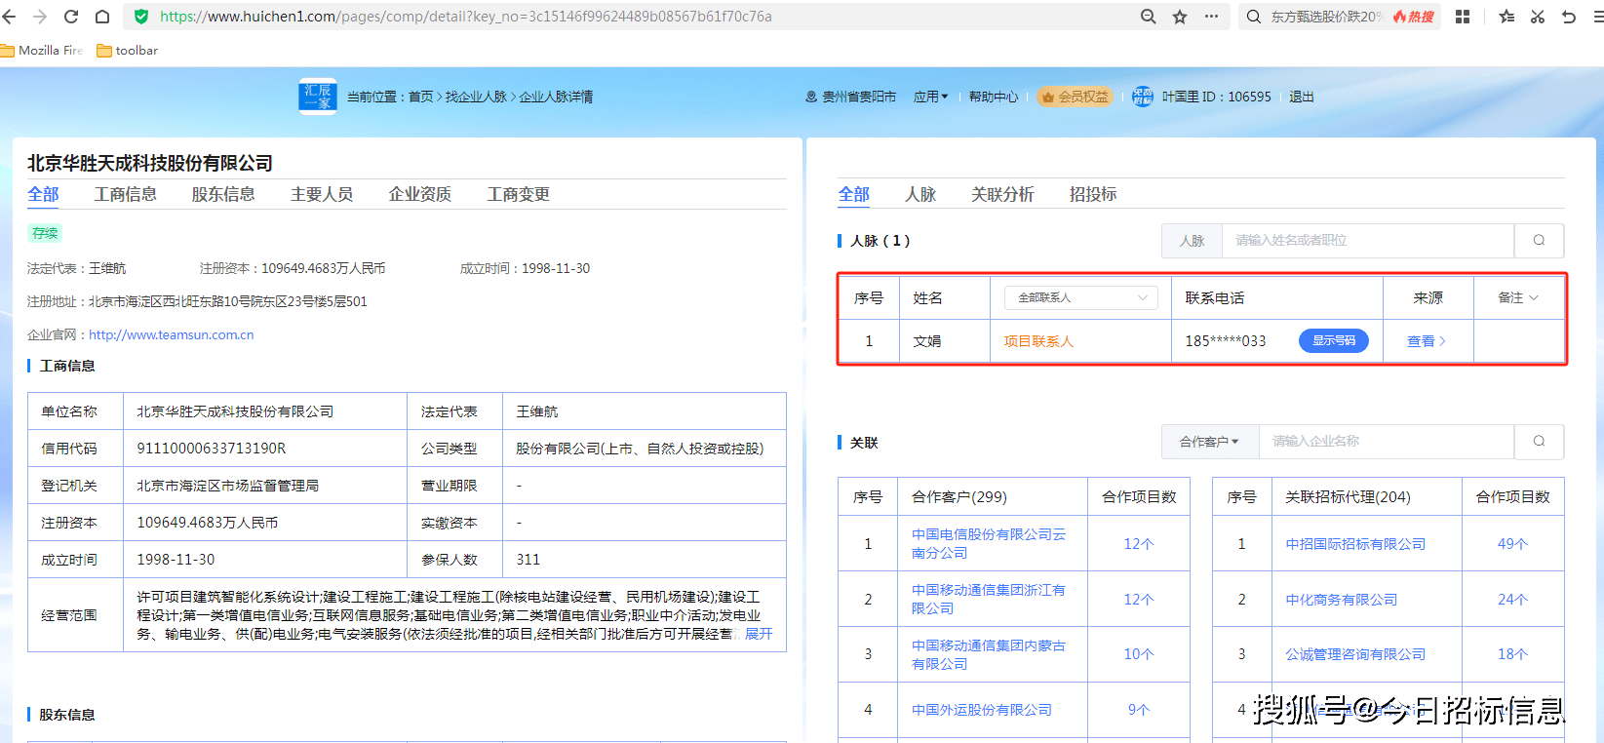The height and width of the screenshot is (743, 1604).
Task: Click the scissors screenshot tool icon
Action: point(1538,17)
